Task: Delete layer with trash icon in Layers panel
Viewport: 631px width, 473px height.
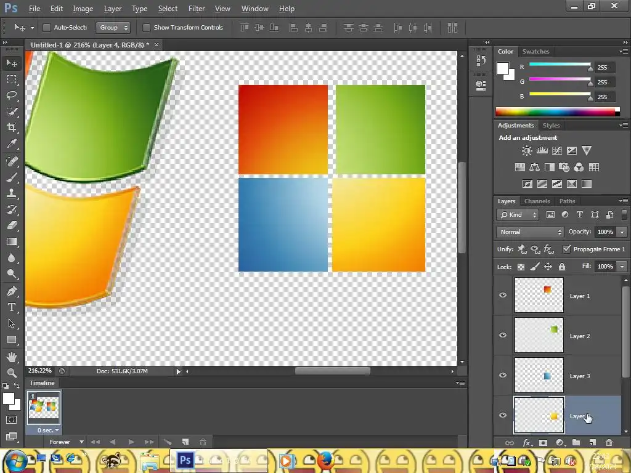Action: 609,442
